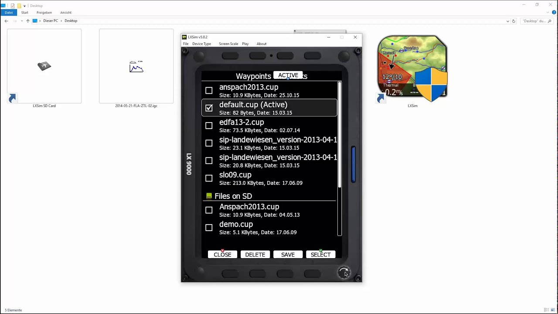Click the ACTIVE label button
This screenshot has height=314, width=558.
pyautogui.click(x=288, y=75)
